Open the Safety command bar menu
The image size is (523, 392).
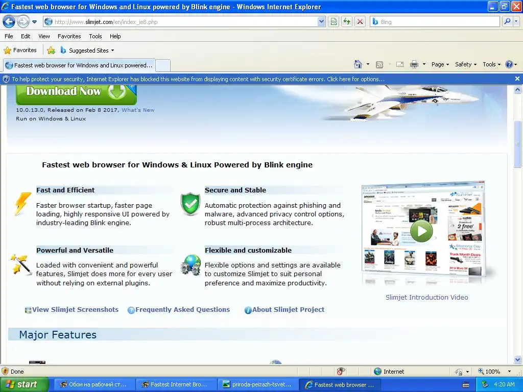[x=466, y=64]
